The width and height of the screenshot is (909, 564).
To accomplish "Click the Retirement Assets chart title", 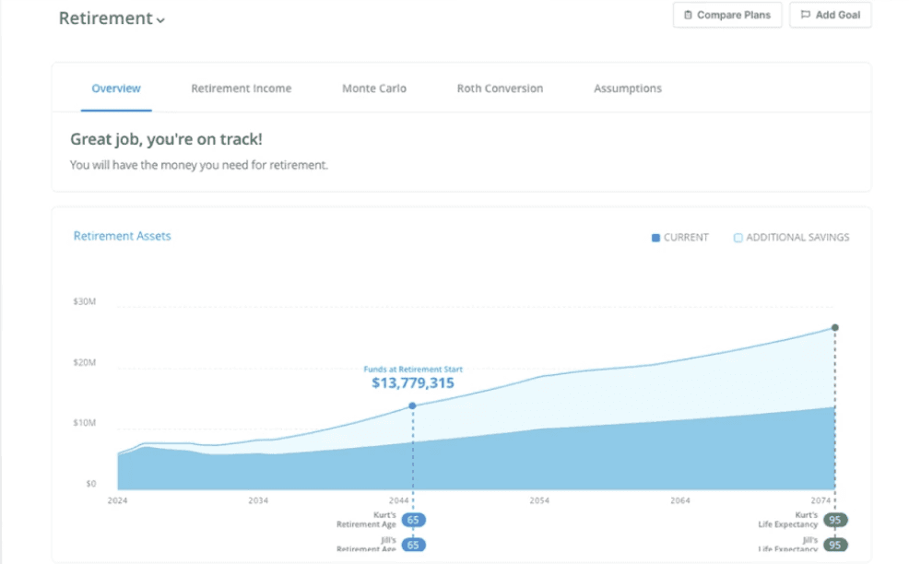I will pyautogui.click(x=122, y=236).
